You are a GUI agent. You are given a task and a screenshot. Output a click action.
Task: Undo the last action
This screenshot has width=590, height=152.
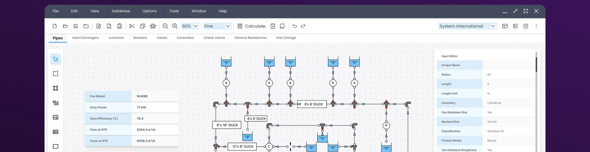coord(295,26)
